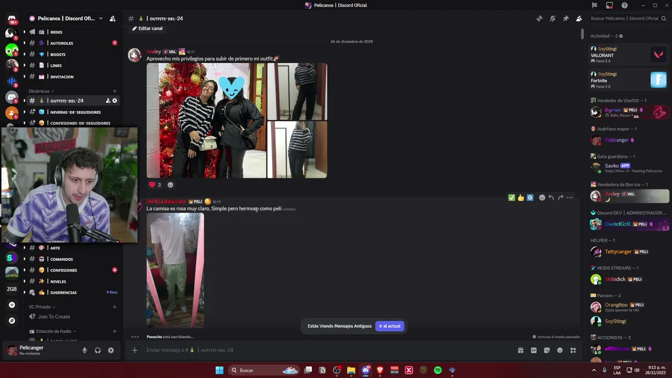Open Andey's username in the message
The width and height of the screenshot is (672, 378).
click(x=154, y=51)
